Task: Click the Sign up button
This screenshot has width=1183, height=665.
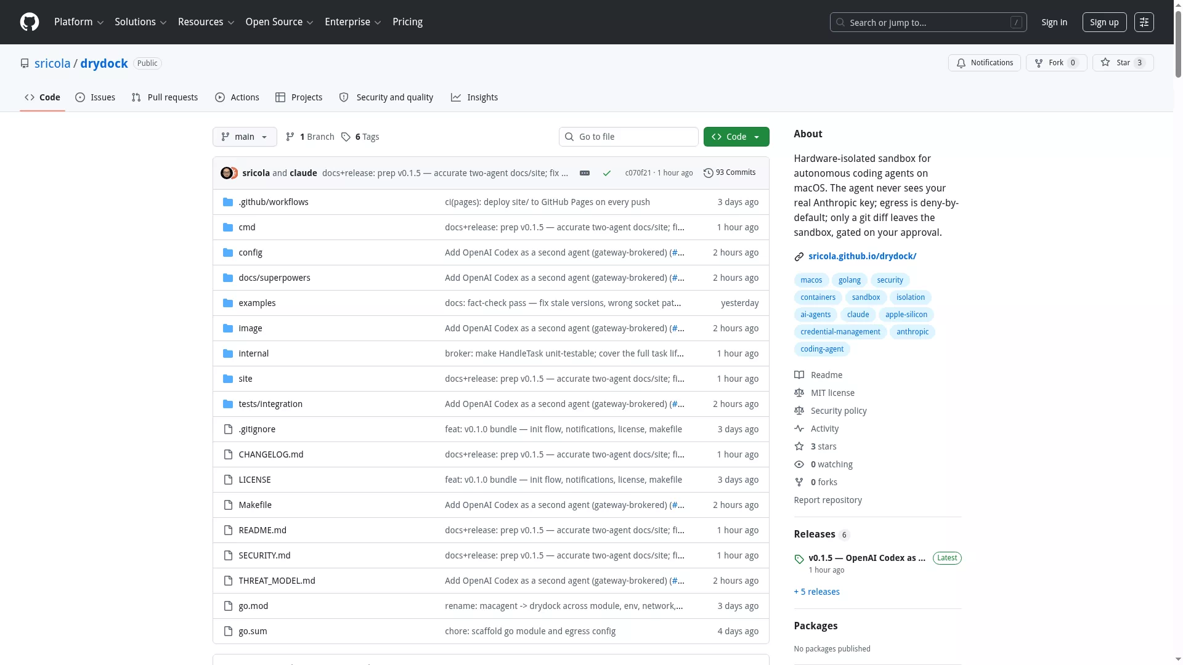Action: 1104,22
